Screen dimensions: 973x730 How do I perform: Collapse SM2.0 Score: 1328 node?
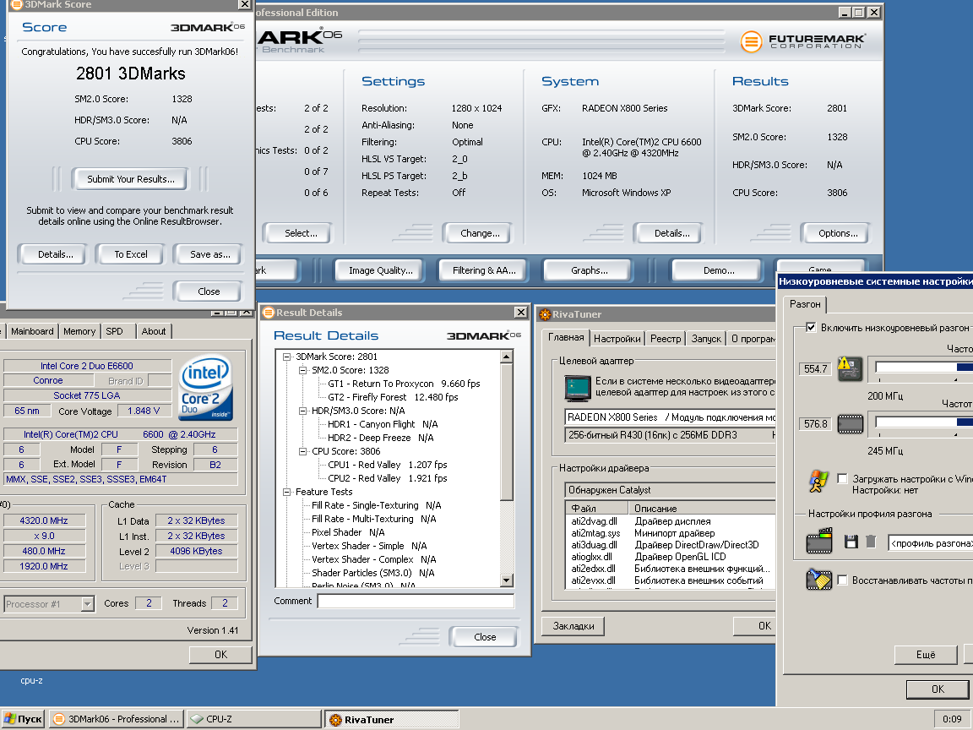coord(303,370)
